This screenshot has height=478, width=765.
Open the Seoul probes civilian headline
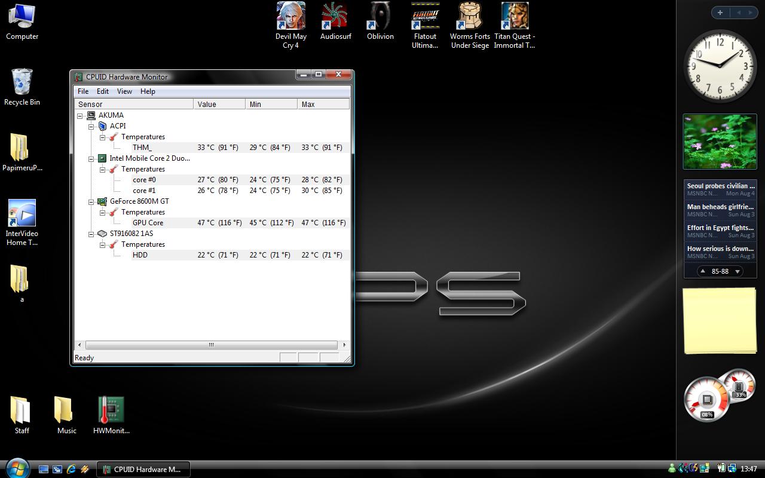(x=720, y=189)
